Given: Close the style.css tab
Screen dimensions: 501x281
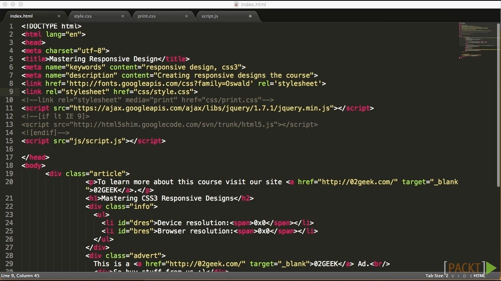Looking at the screenshot, I should click(x=123, y=16).
